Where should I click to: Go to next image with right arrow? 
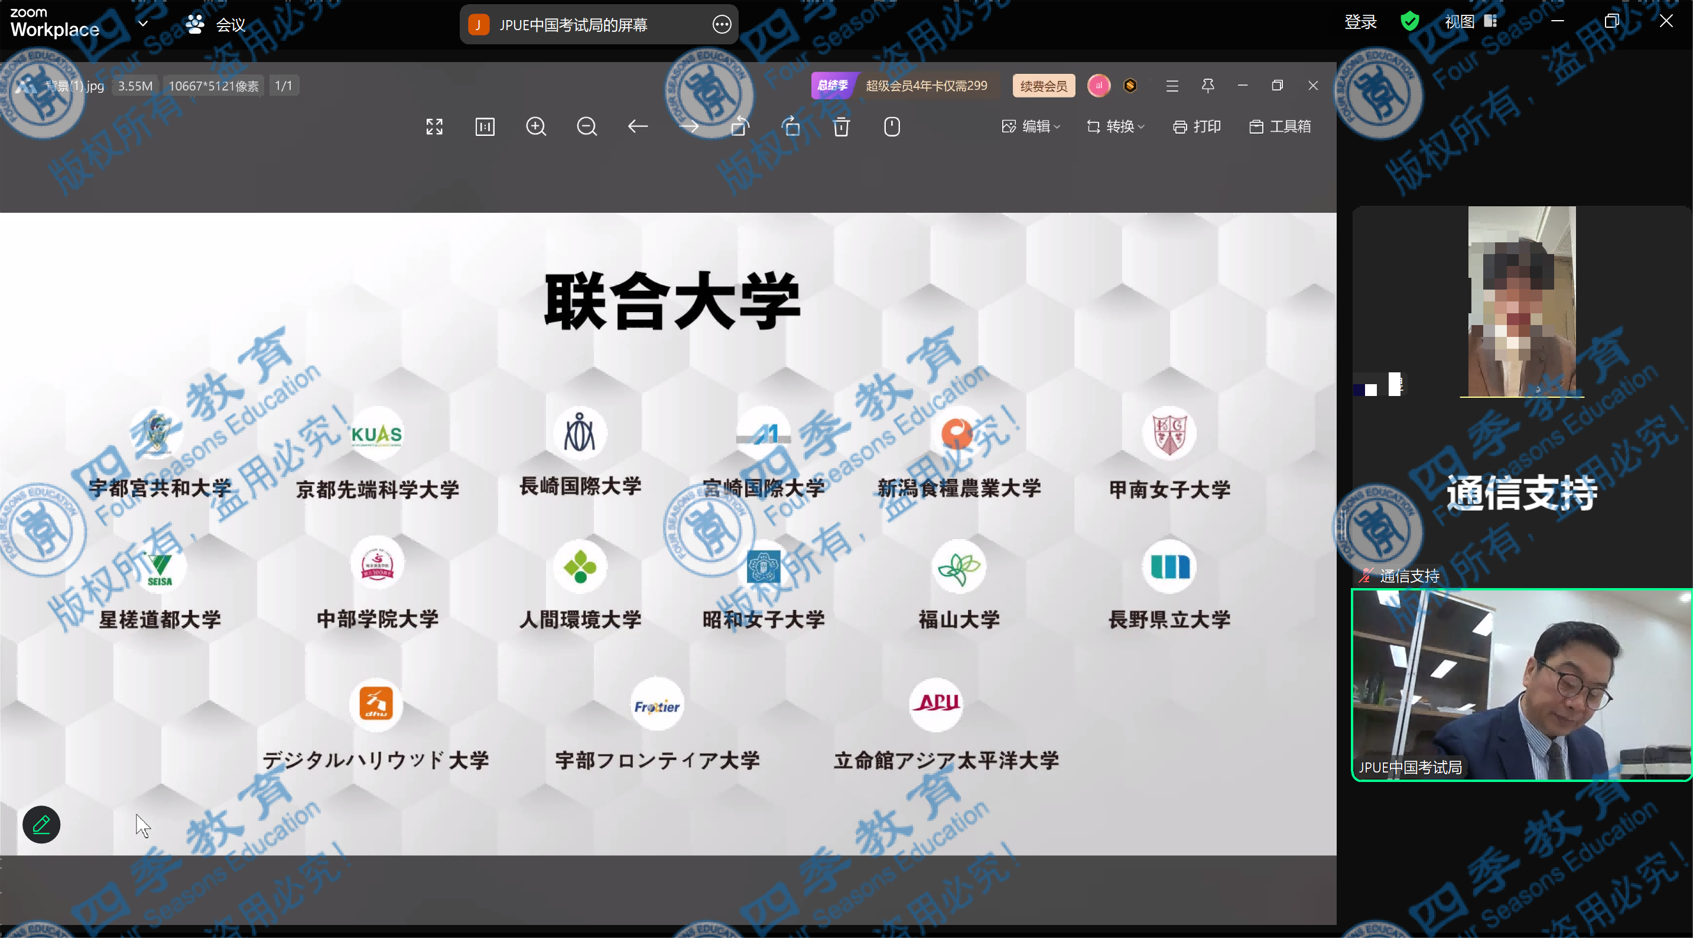(689, 126)
